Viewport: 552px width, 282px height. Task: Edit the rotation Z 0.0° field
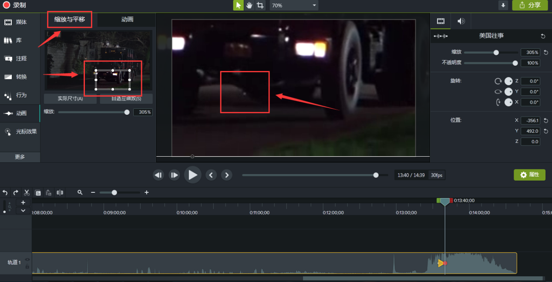(530, 81)
